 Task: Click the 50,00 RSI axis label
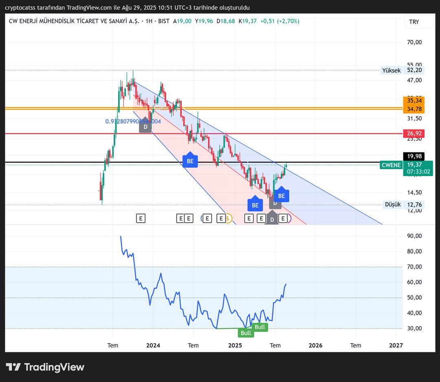pos(414,298)
